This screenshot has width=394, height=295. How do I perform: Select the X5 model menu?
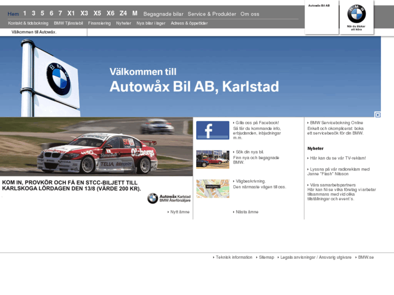(x=97, y=14)
